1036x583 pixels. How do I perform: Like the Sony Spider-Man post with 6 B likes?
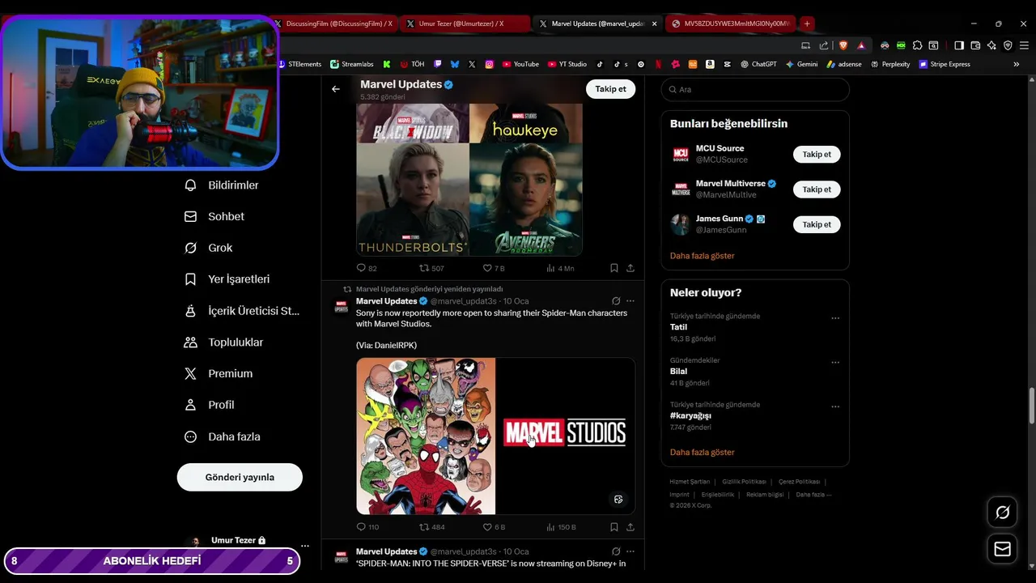[494, 527]
